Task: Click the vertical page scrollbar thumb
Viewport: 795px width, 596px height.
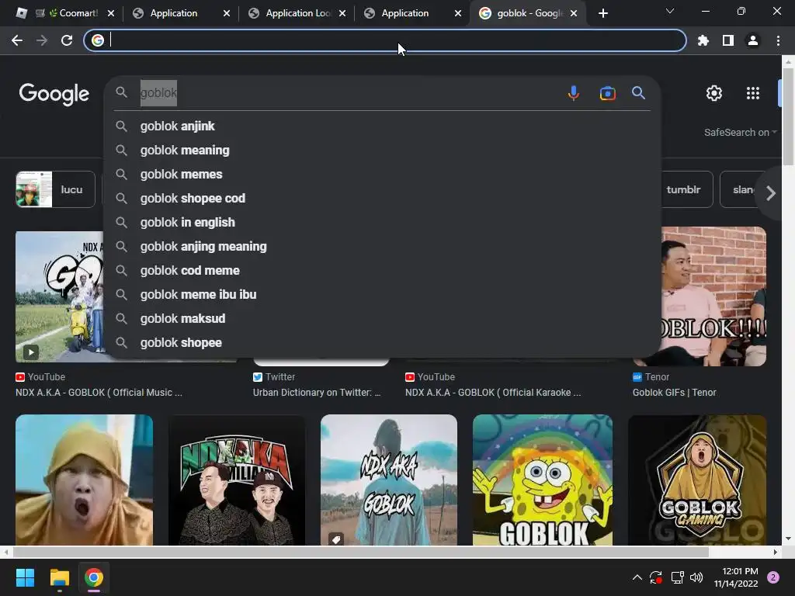Action: click(788, 116)
